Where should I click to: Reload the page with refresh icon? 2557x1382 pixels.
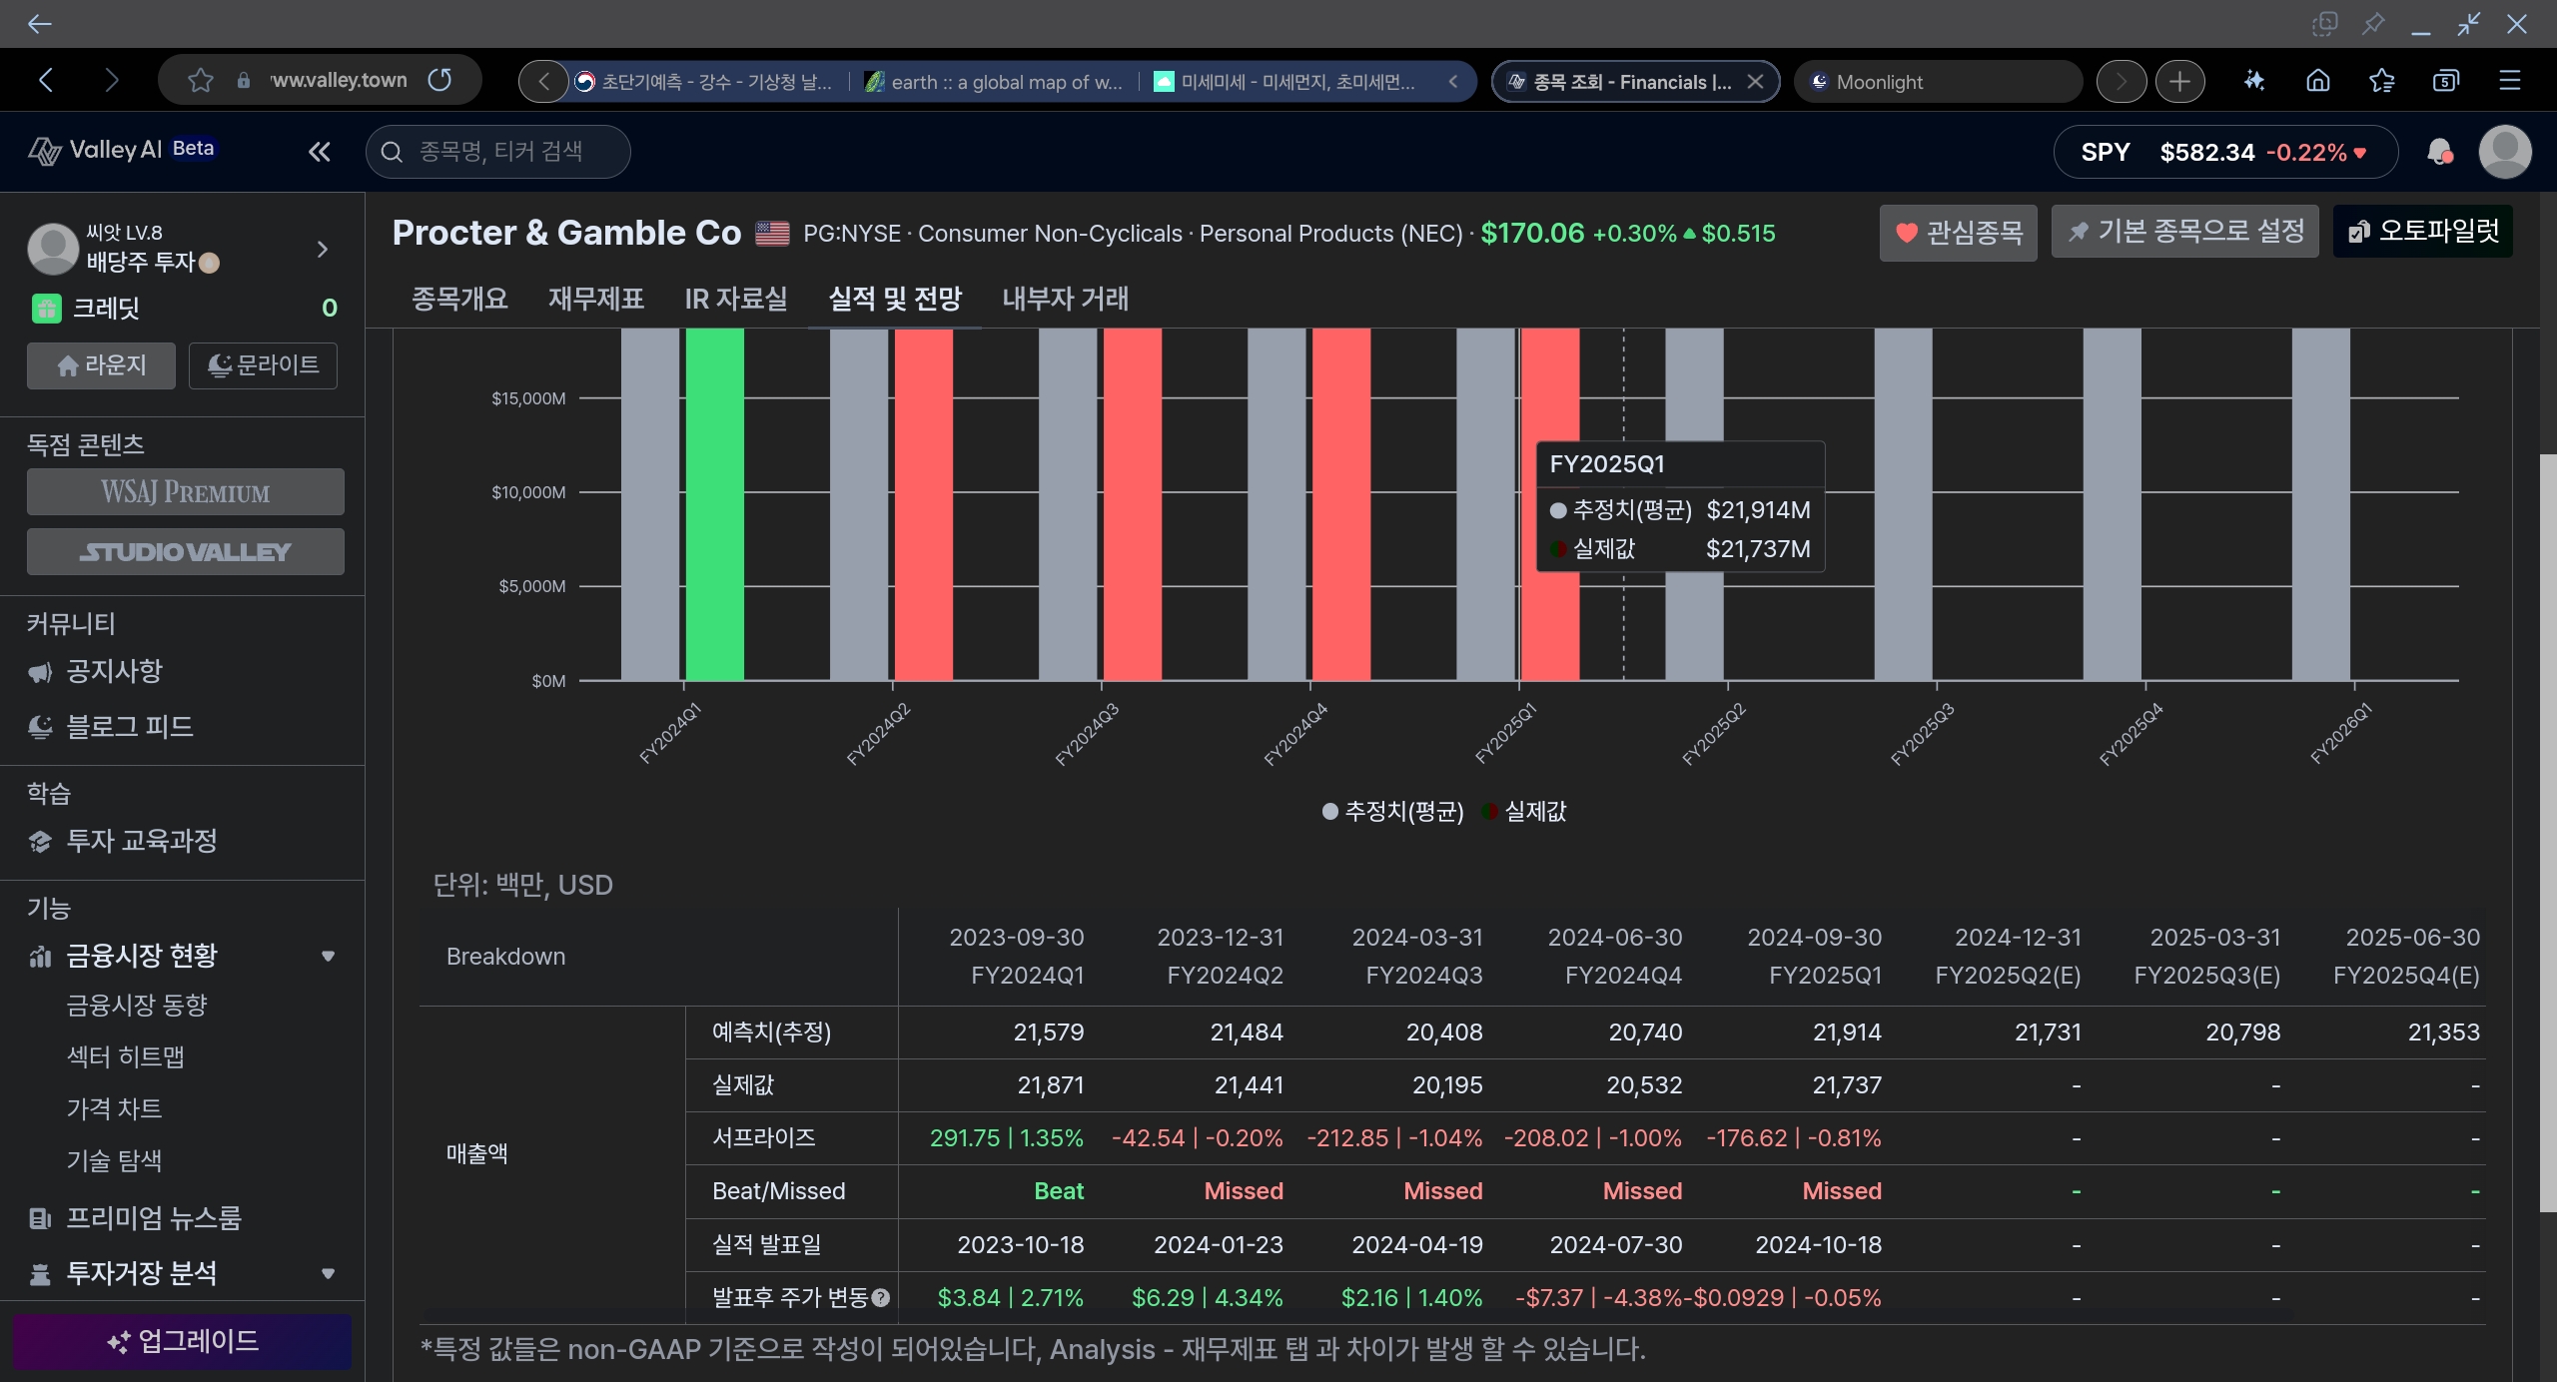tap(439, 80)
